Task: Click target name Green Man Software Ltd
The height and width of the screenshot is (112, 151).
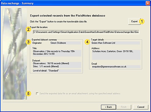Action: coord(103,43)
